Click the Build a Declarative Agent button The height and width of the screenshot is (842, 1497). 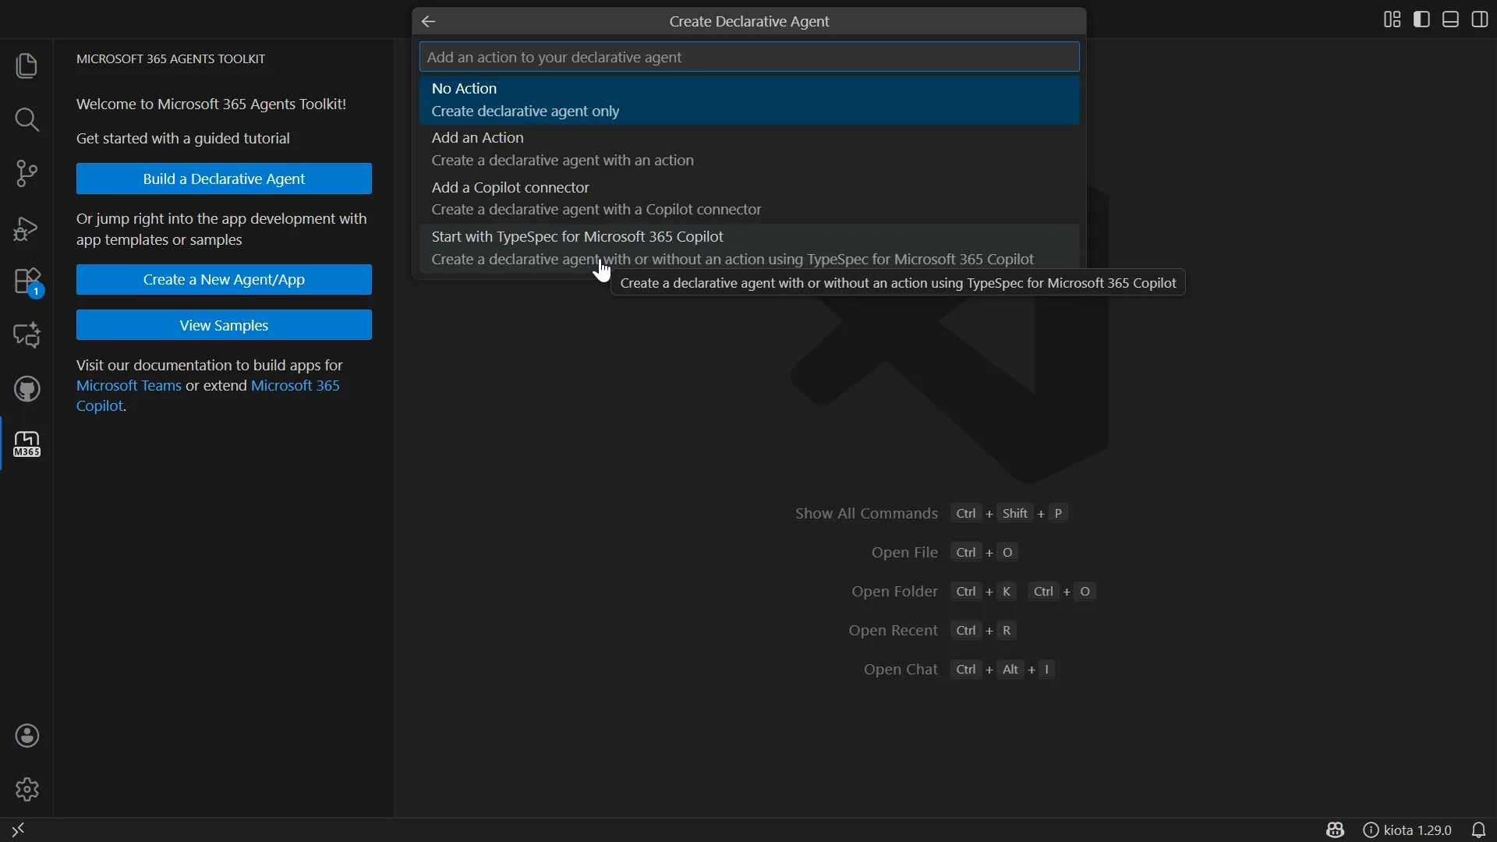[x=224, y=179]
